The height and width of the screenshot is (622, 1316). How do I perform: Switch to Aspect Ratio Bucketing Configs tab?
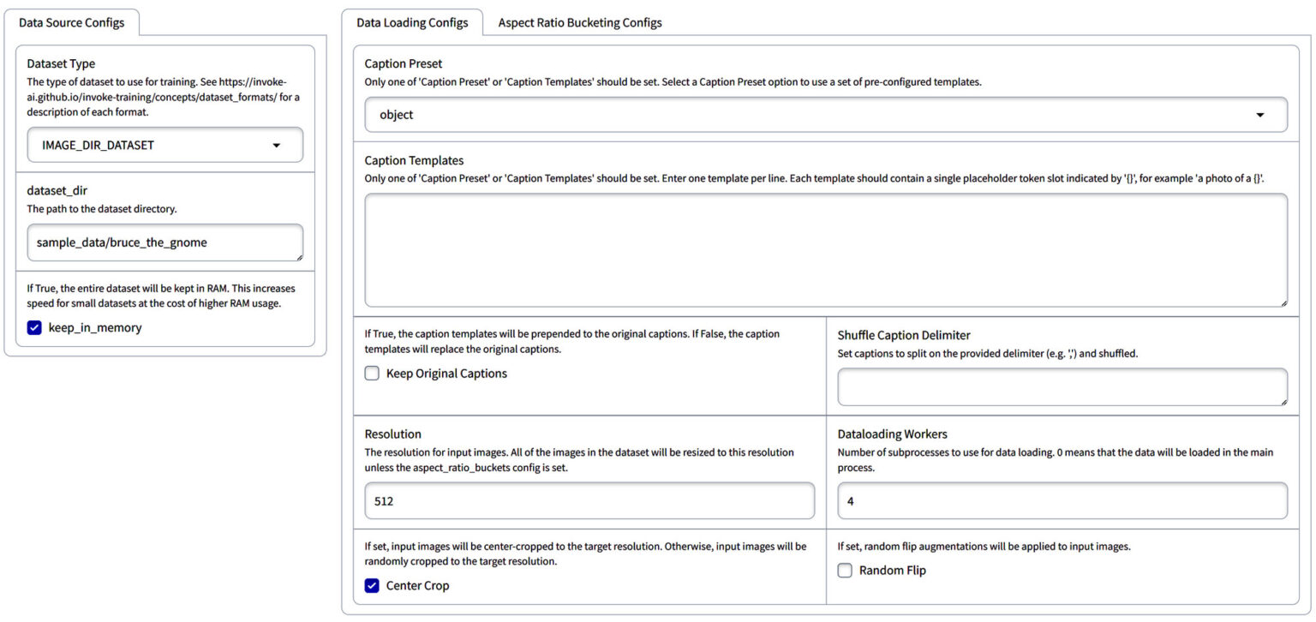click(x=580, y=23)
